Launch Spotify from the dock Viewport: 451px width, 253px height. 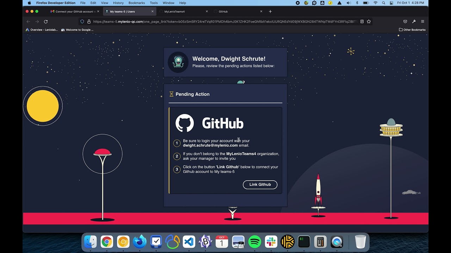click(255, 242)
